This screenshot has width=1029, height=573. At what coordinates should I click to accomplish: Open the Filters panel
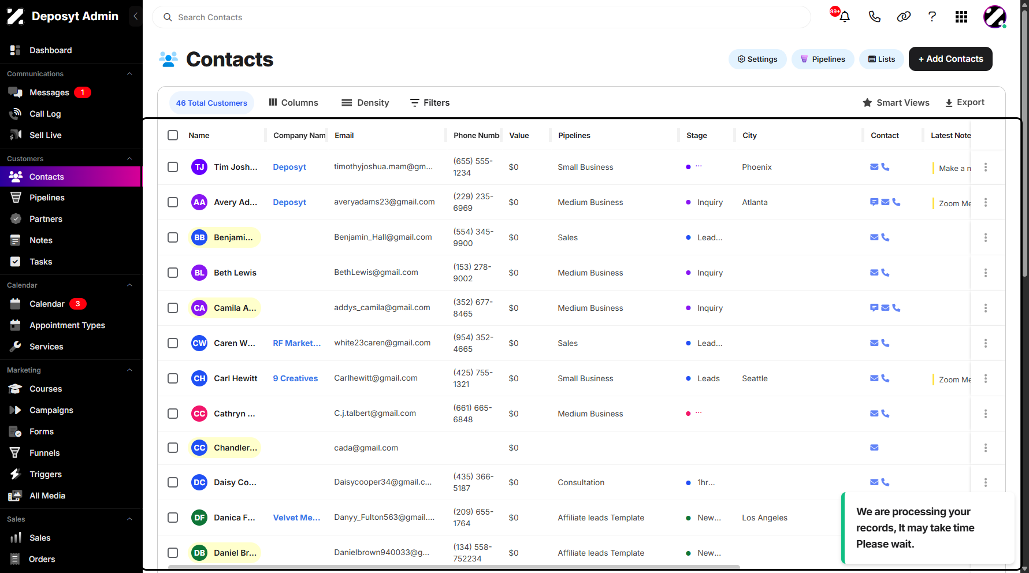point(430,103)
